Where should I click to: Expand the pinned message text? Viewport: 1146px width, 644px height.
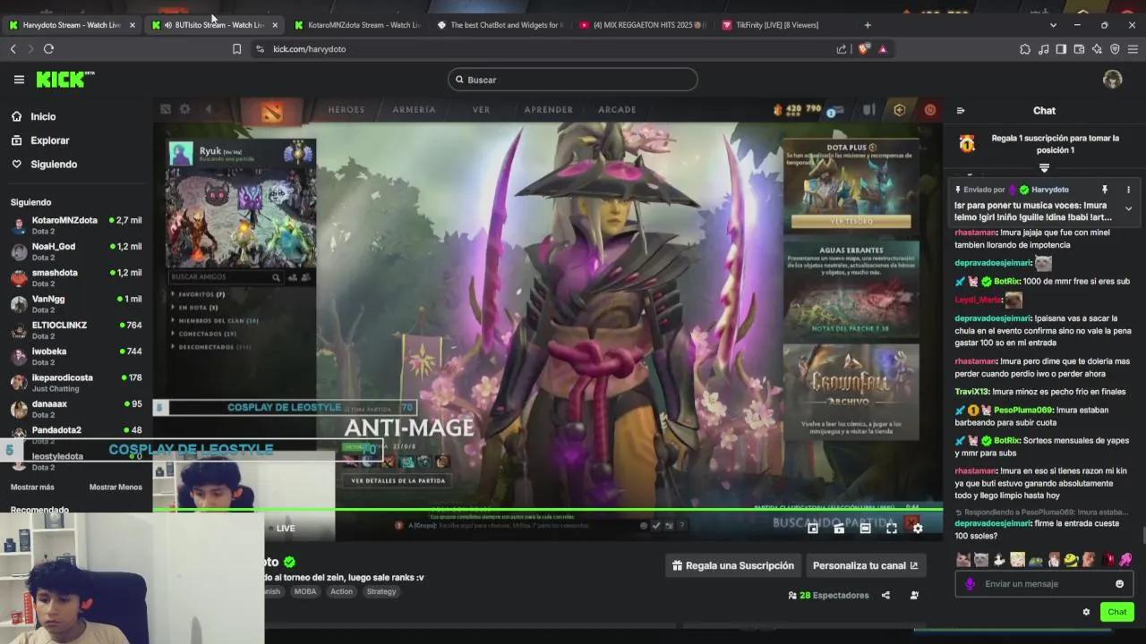pyautogui.click(x=1128, y=208)
